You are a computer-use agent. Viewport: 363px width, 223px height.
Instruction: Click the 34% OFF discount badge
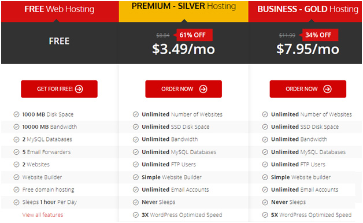[319, 35]
